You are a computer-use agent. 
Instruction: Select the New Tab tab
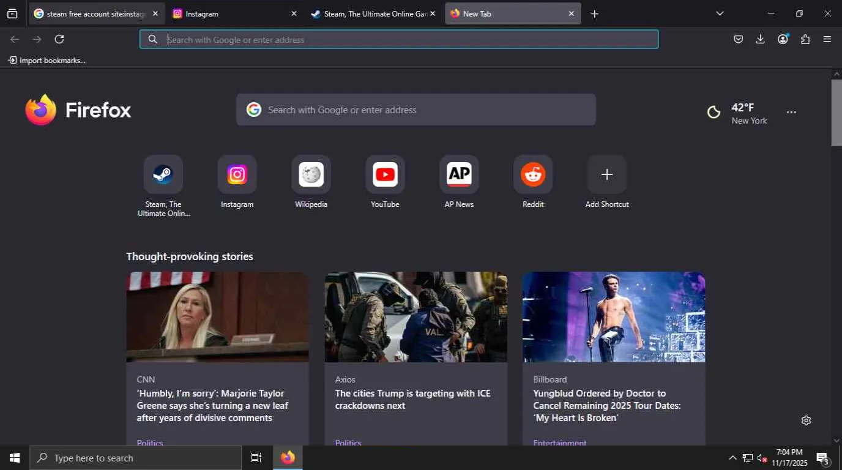(513, 13)
